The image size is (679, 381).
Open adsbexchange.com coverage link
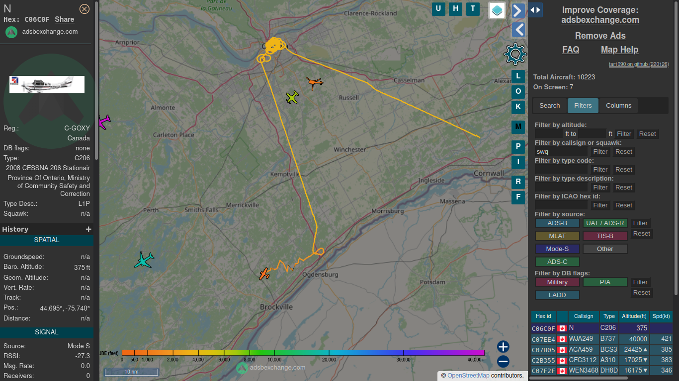600,20
